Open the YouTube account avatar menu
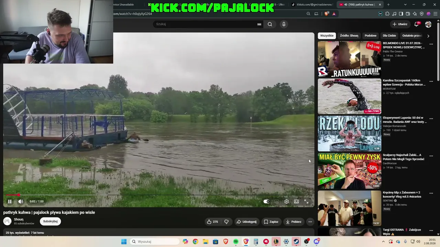 tap(428, 24)
